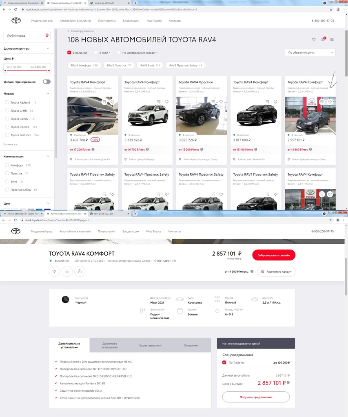Open comparison list icon near page title
The width and height of the screenshot is (348, 417).
tap(332, 40)
